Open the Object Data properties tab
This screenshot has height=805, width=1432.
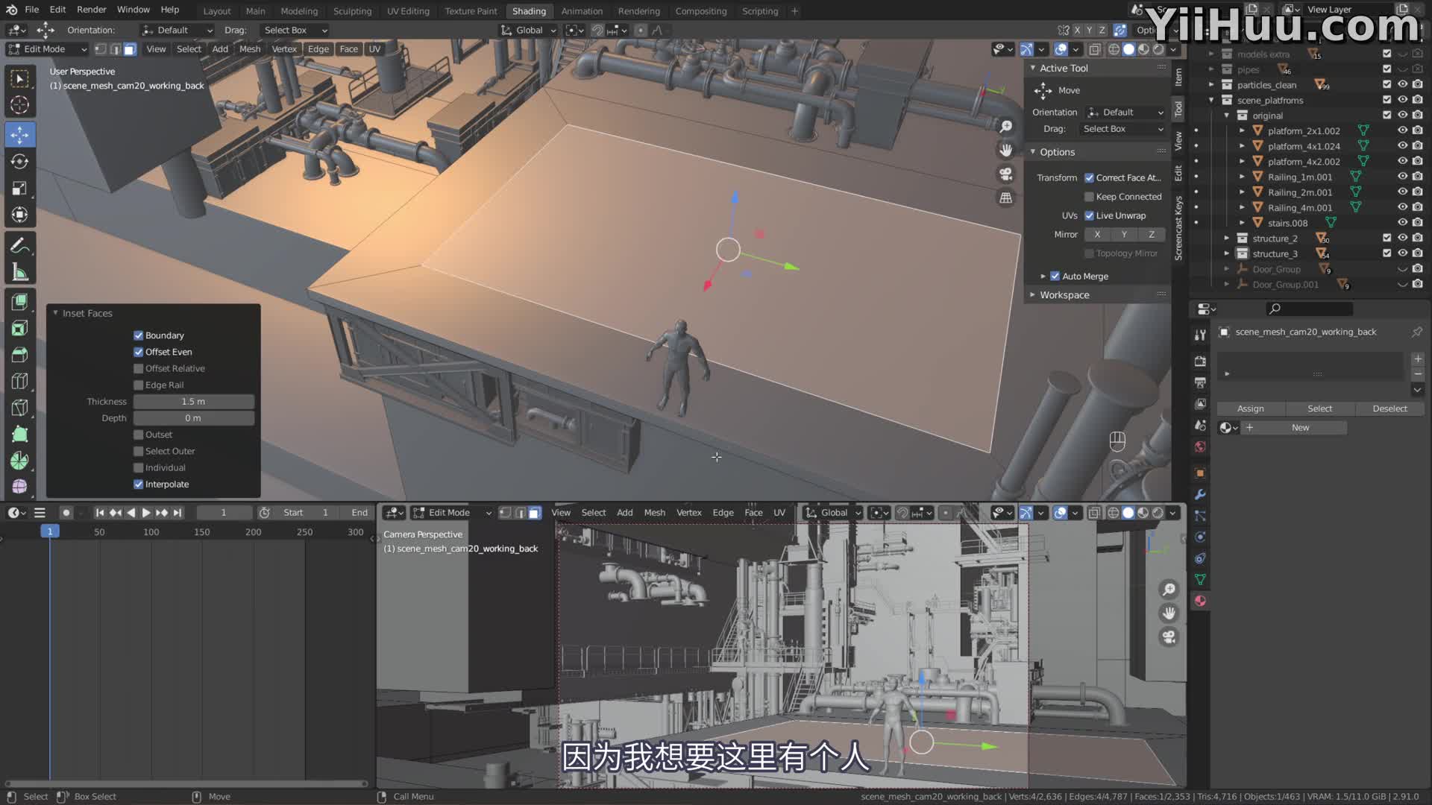[1200, 579]
